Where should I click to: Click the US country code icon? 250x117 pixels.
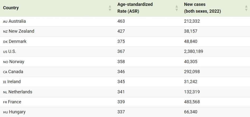point(5,52)
